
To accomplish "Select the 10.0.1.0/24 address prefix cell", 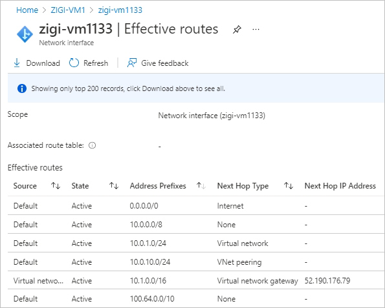I will pyautogui.click(x=148, y=243).
